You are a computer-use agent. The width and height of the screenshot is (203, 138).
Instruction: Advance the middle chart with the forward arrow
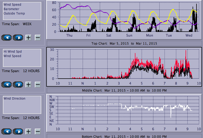pos(18,84)
